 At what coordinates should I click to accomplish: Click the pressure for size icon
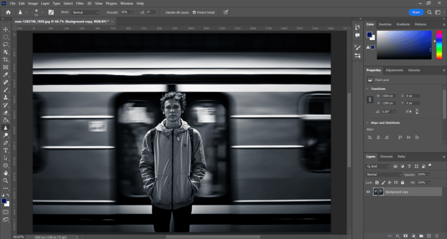(226, 12)
